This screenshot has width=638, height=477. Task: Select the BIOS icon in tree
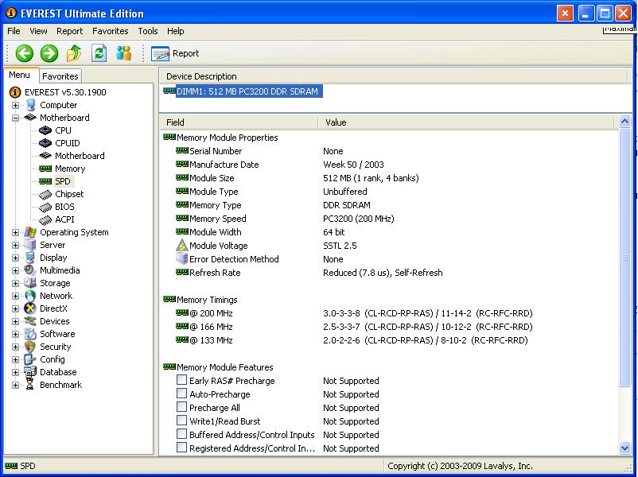point(45,207)
